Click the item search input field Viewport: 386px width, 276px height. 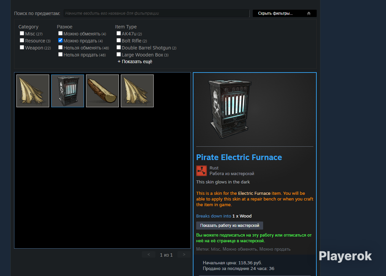click(x=157, y=13)
